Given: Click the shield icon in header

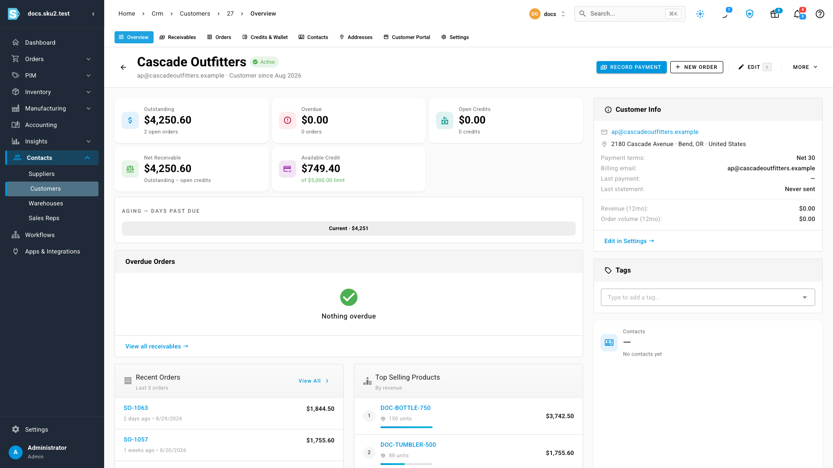Looking at the screenshot, I should (750, 14).
